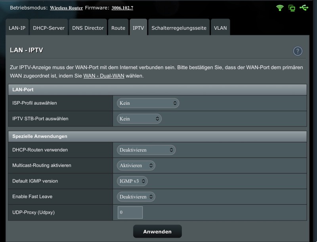317x242 pixels.
Task: Open the Enable Fast Leave dropdown
Action: [x=136, y=197]
